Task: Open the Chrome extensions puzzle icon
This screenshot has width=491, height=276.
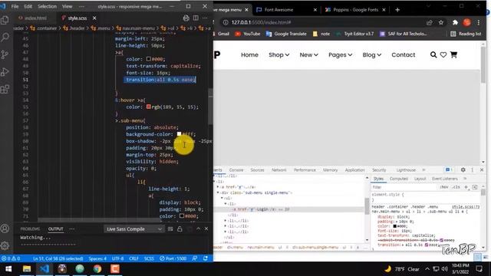Action: tap(455, 22)
